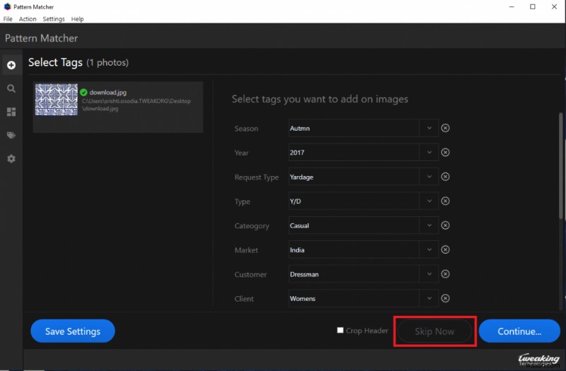Enable the Crop Header checkbox

pos(340,331)
